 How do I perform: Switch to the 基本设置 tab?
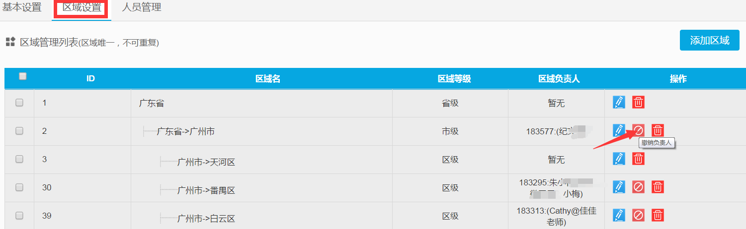(x=22, y=8)
